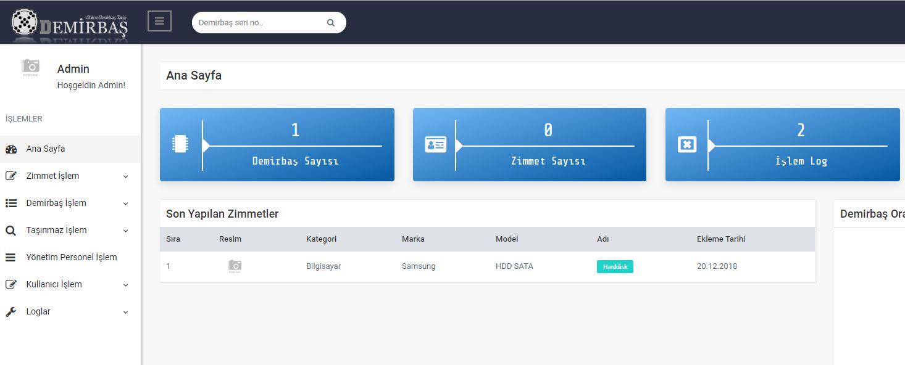Viewport: 905px width, 365px height.
Task: Open Ana Sayfa in the sidebar
Action: [x=46, y=149]
